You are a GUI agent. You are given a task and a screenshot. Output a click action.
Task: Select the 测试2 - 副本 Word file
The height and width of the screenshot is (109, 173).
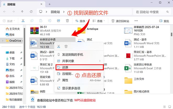pos(42,56)
